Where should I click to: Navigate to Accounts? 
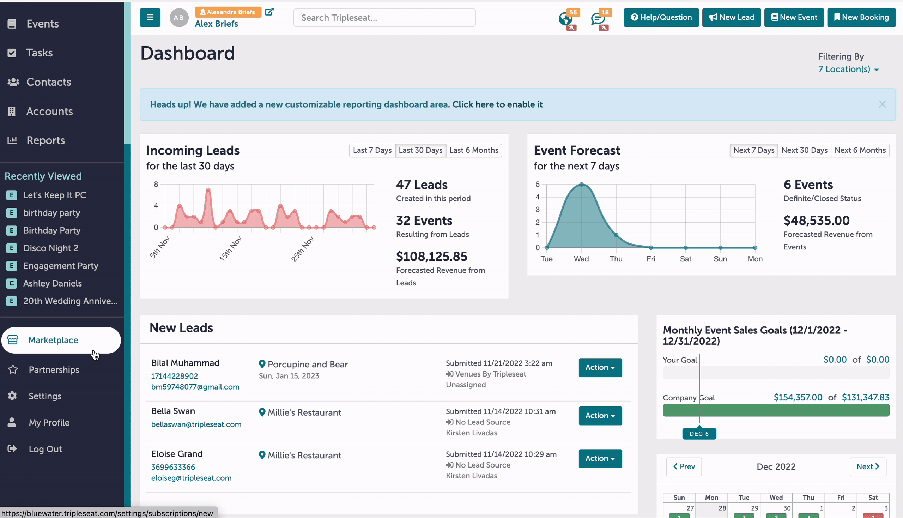(49, 112)
